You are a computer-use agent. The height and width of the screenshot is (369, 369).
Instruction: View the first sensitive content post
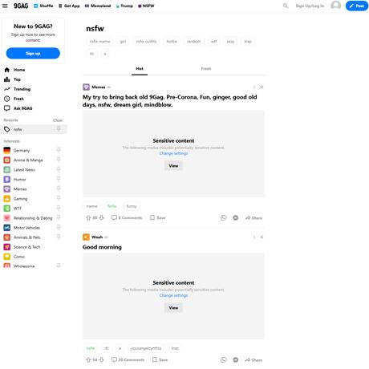[x=173, y=166]
